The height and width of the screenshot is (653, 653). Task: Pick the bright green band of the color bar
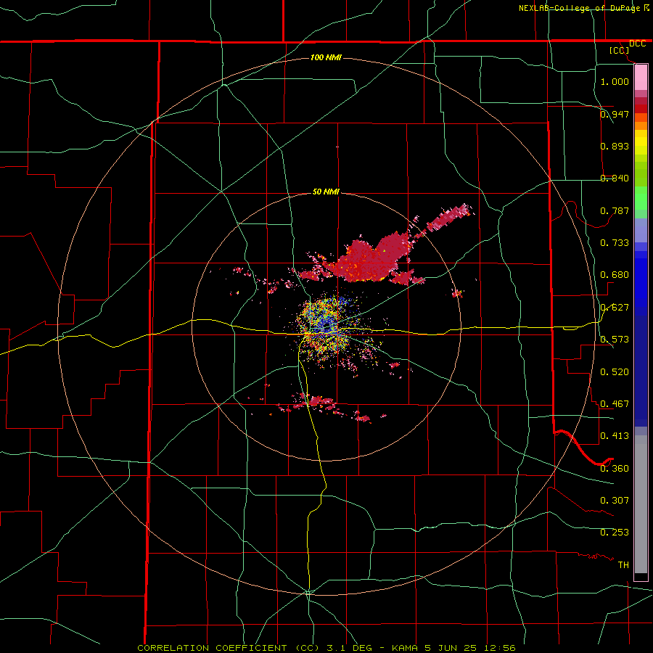(x=641, y=198)
